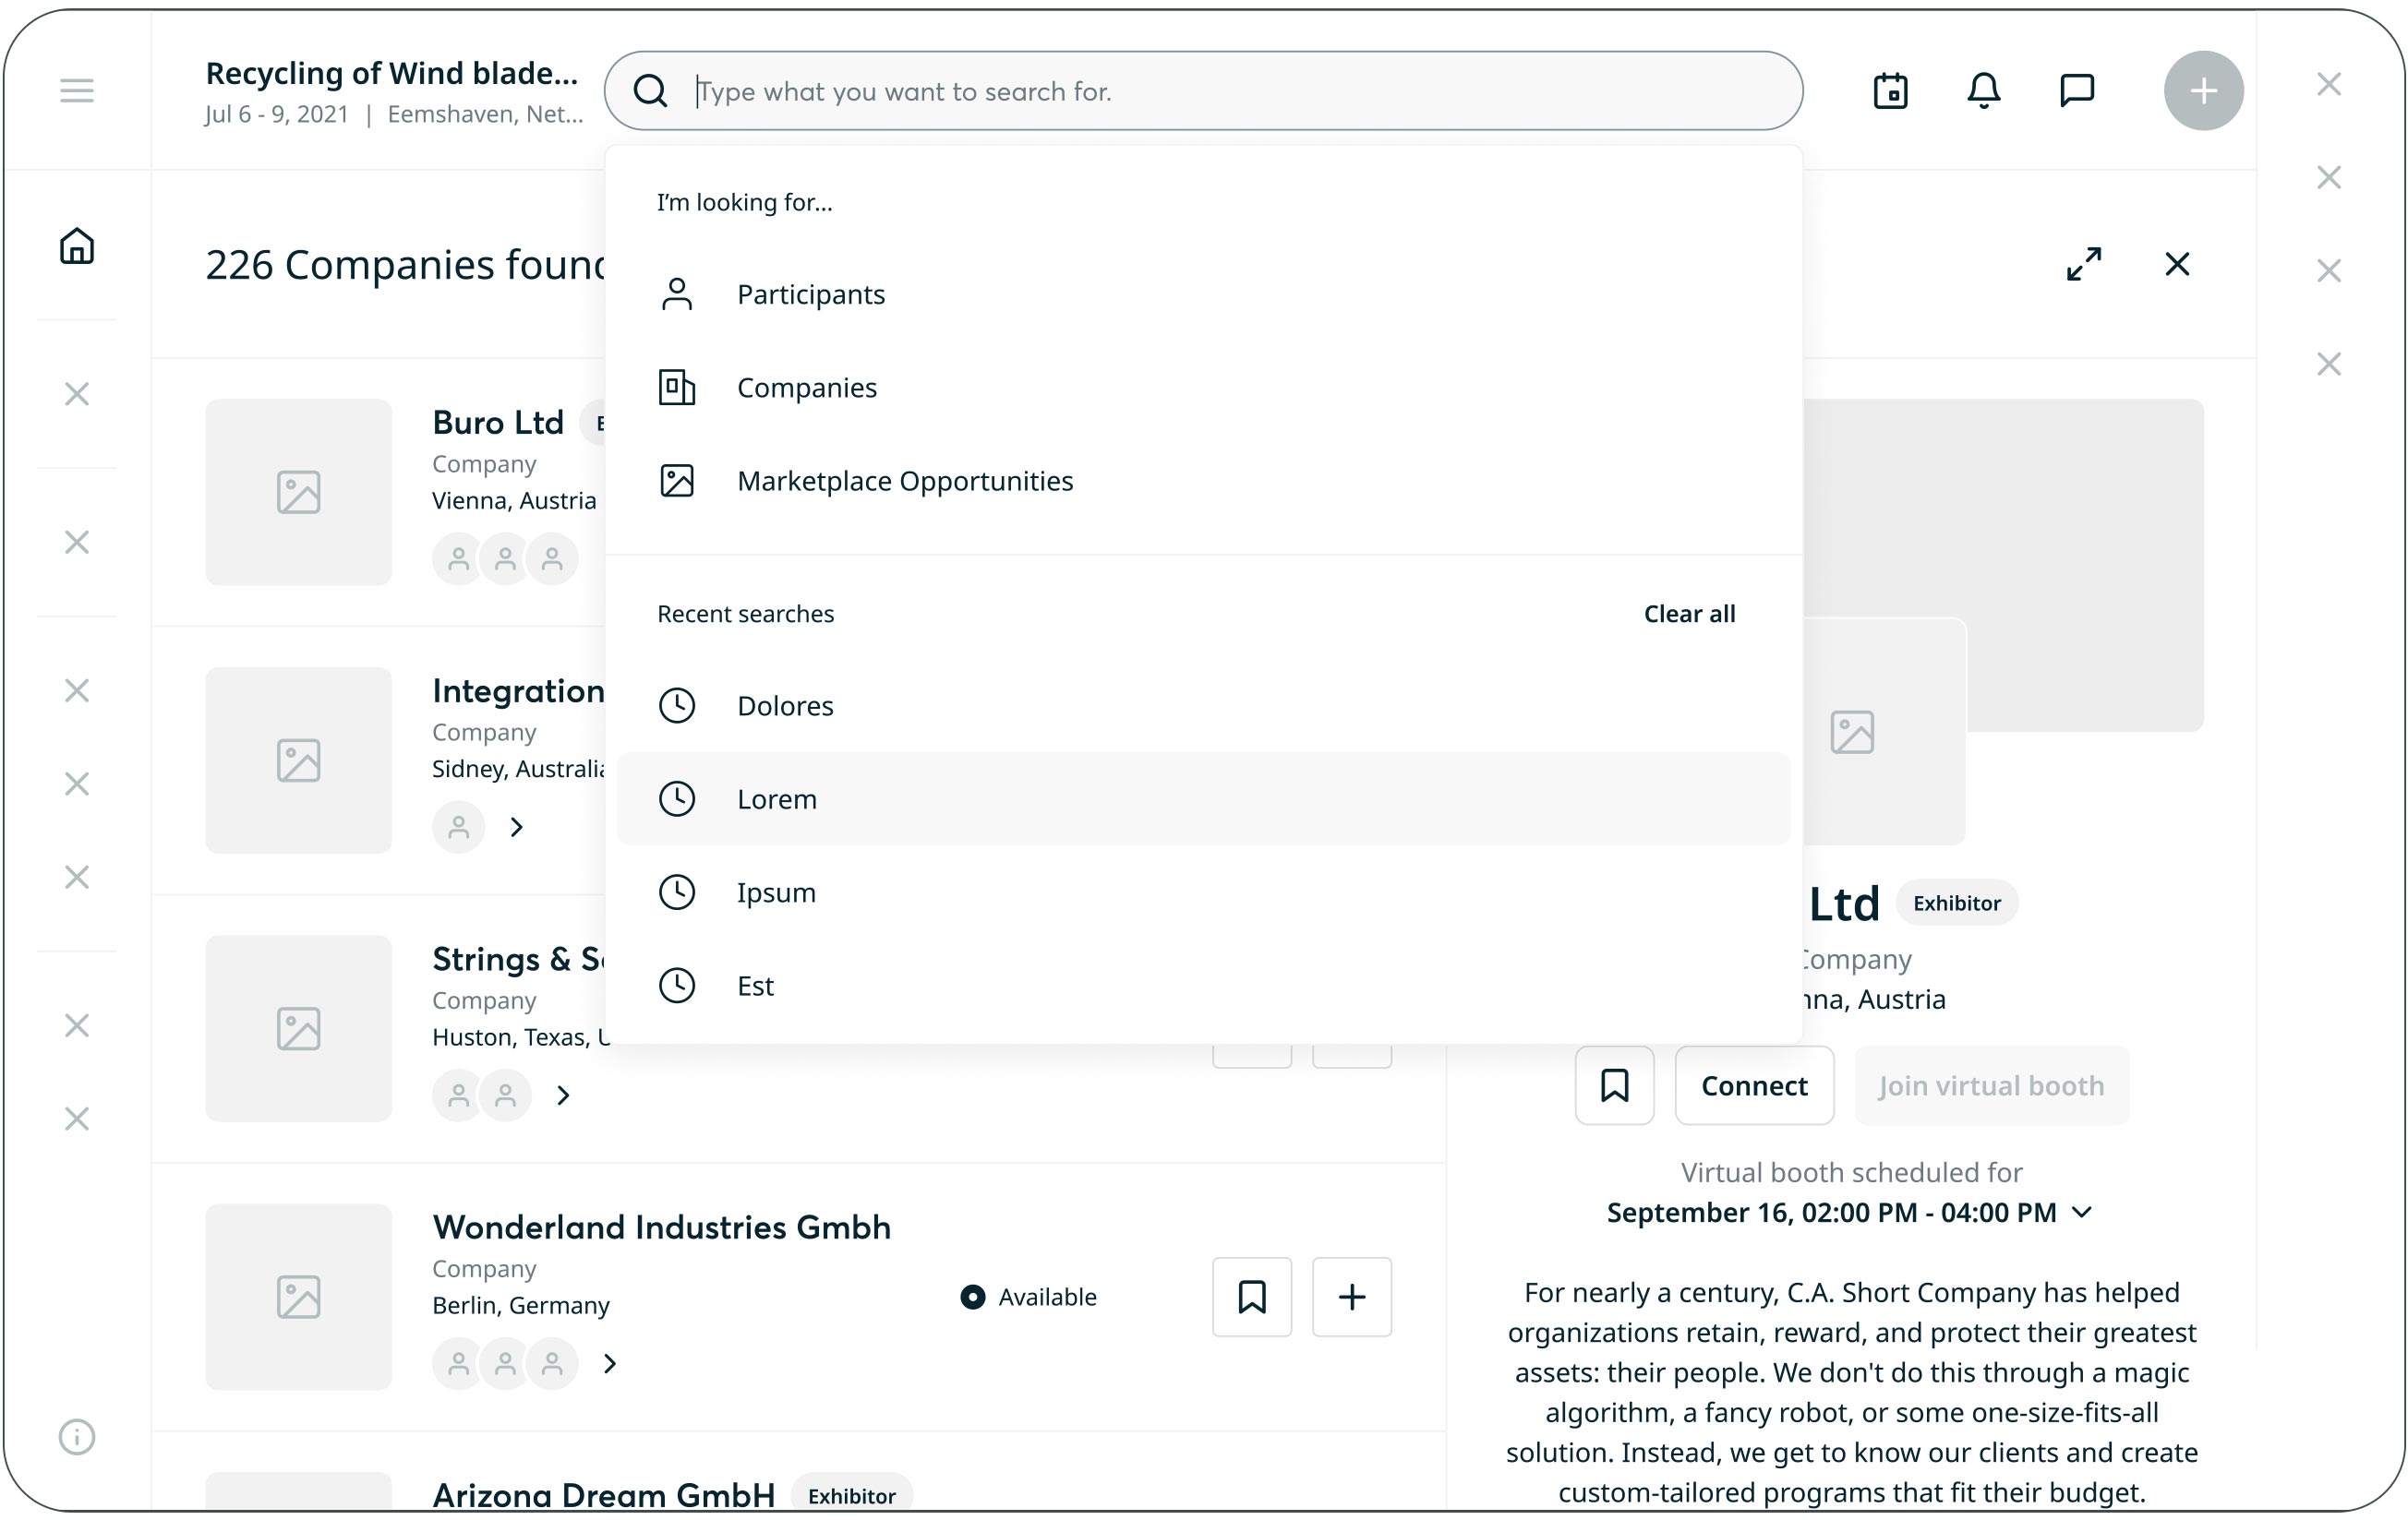Click the round plus avatar button

(2203, 91)
